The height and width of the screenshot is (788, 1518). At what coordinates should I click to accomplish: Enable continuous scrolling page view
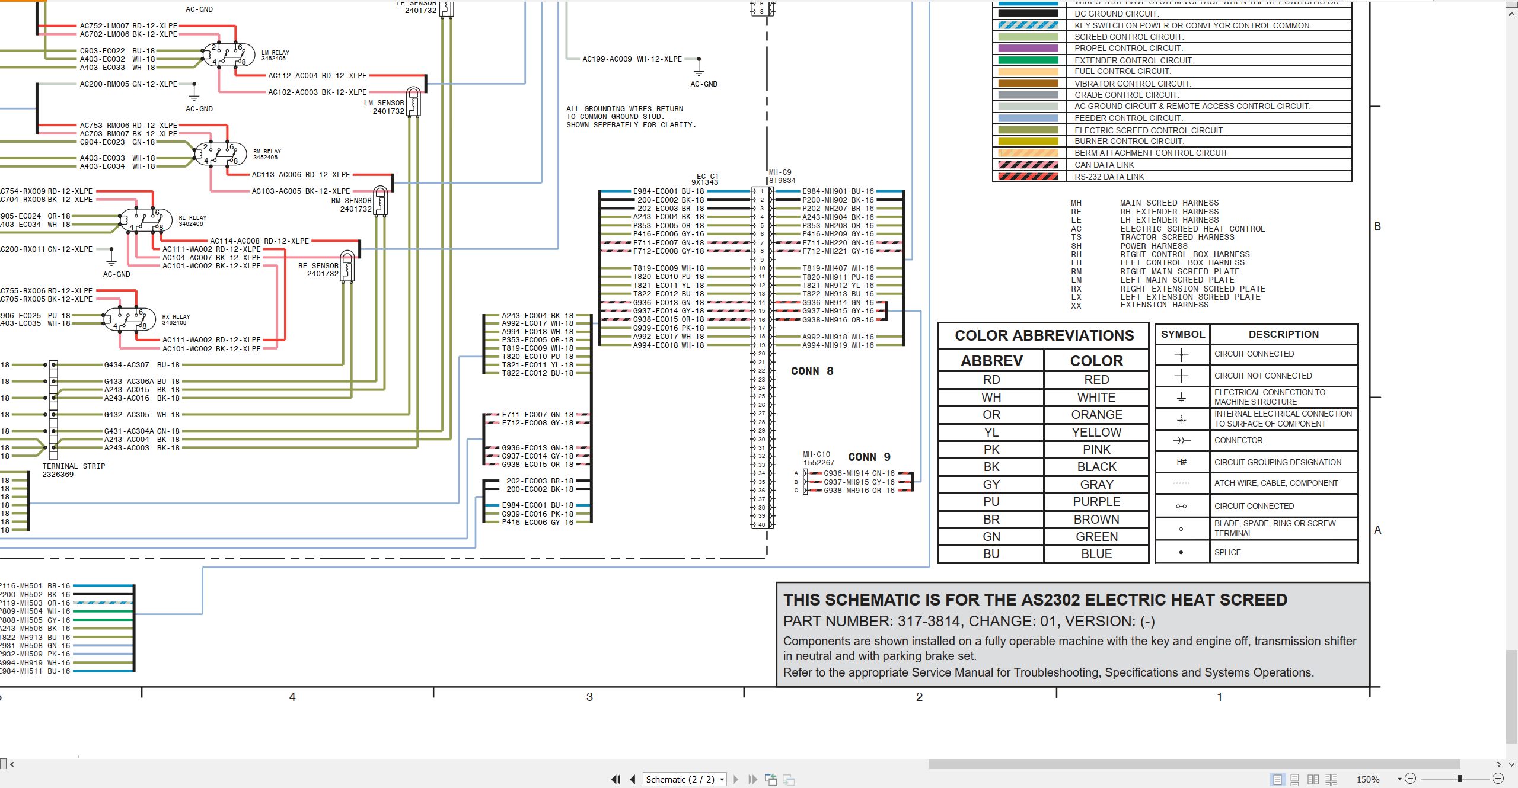[x=1295, y=780]
